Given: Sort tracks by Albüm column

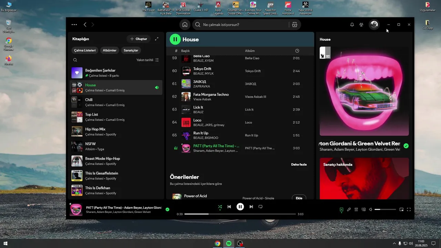Looking at the screenshot, I should click(250, 51).
